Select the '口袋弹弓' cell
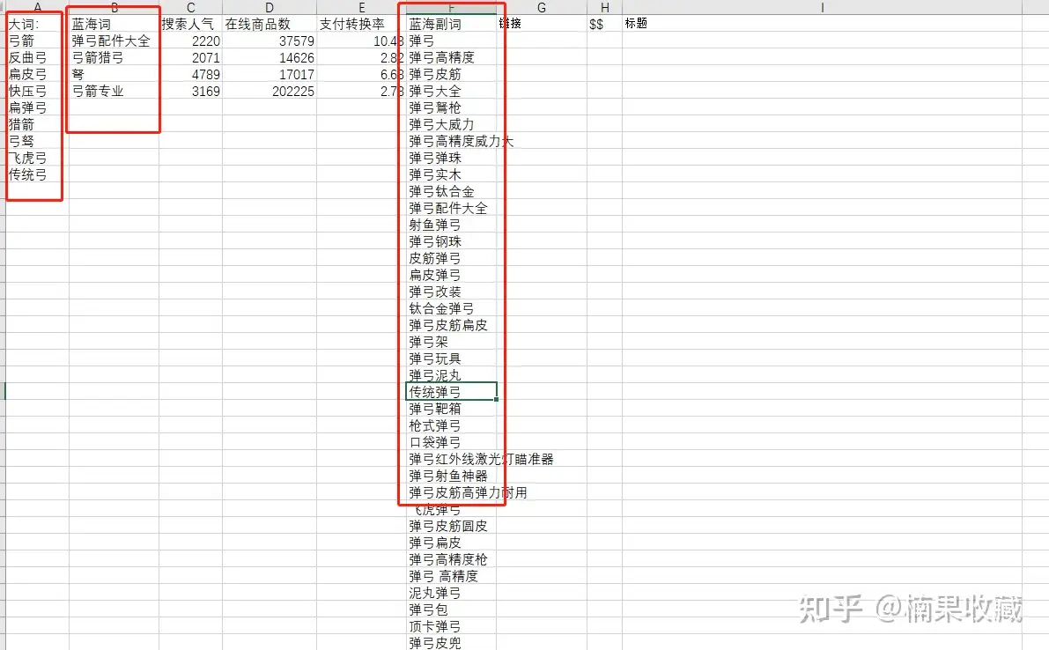The width and height of the screenshot is (1049, 650). point(451,442)
